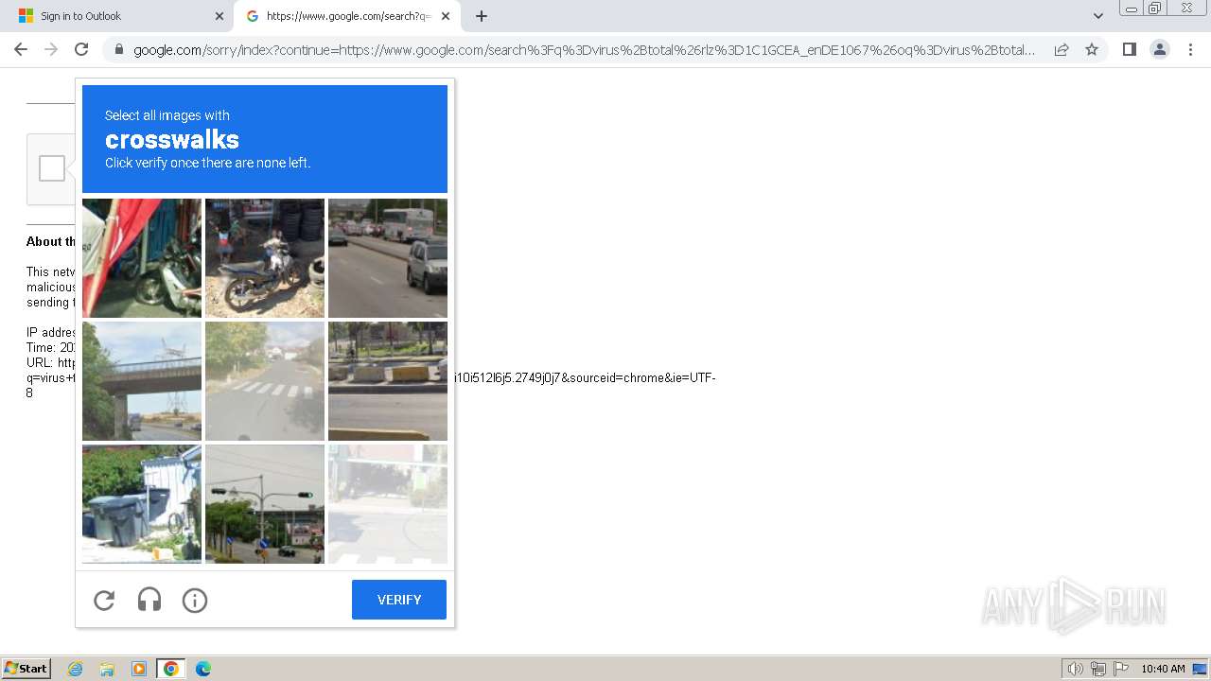This screenshot has height=681, width=1211.
Task: Click the Chrome taskbar icon
Action: click(x=171, y=669)
